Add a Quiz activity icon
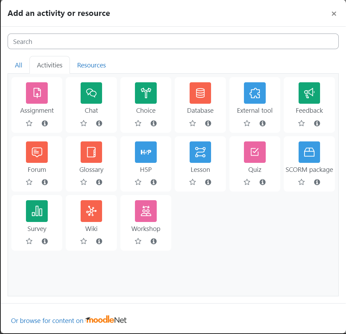The height and width of the screenshot is (334, 346). (255, 152)
